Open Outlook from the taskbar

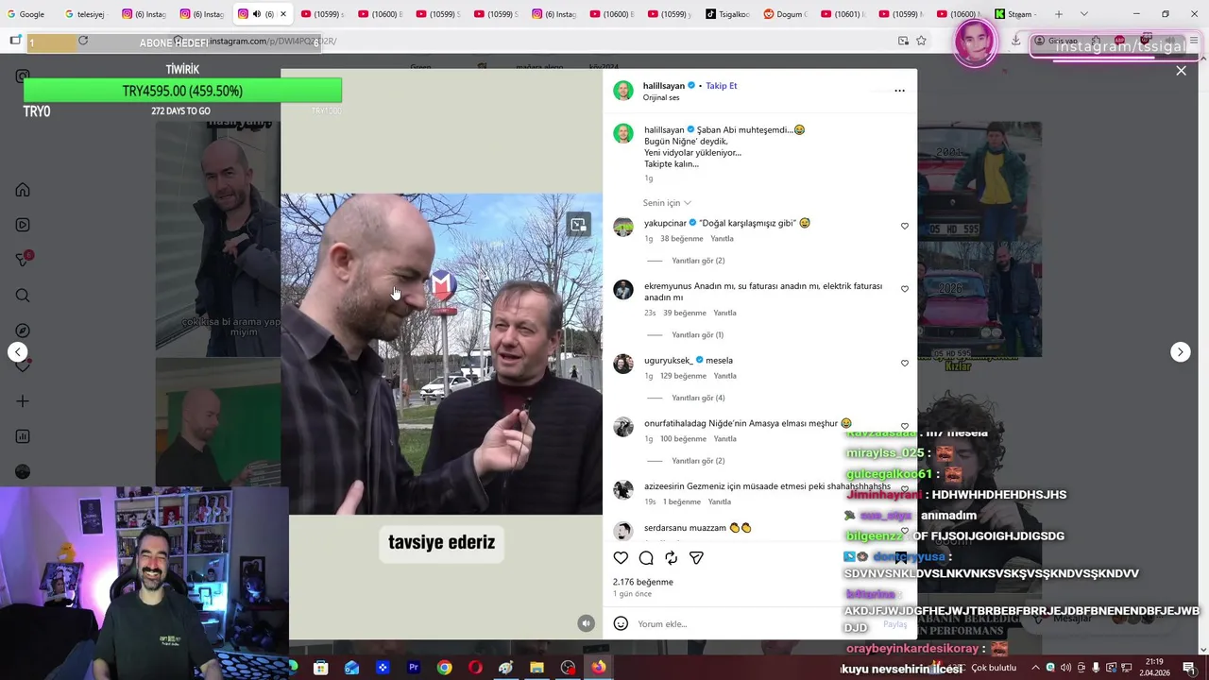click(x=351, y=668)
